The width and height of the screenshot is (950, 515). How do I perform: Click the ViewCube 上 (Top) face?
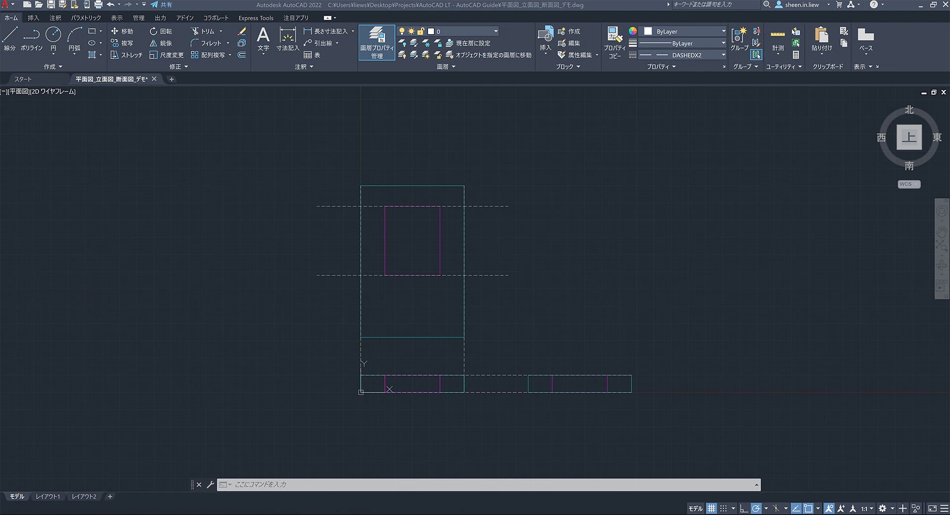909,137
